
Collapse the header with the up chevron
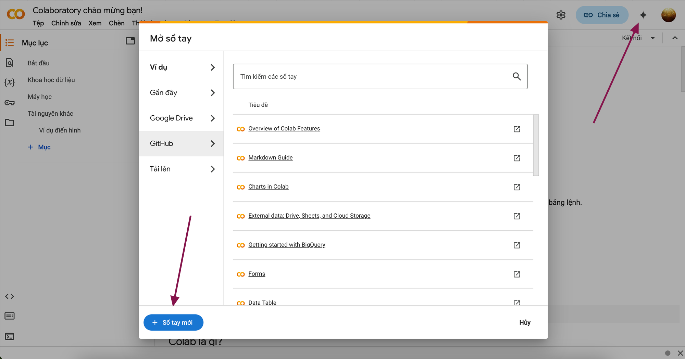click(675, 38)
